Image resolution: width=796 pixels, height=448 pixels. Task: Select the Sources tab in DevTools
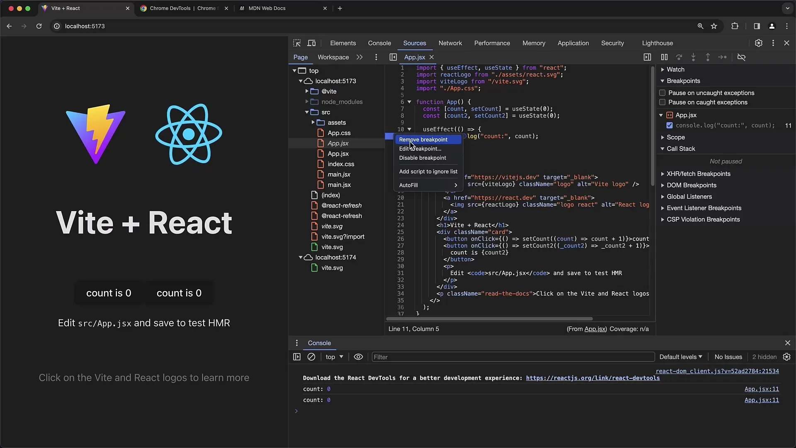(x=415, y=43)
